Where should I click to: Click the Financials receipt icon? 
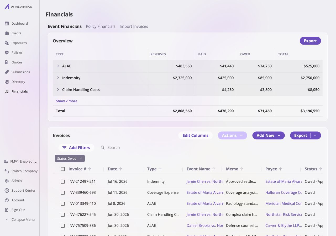click(x=7, y=92)
